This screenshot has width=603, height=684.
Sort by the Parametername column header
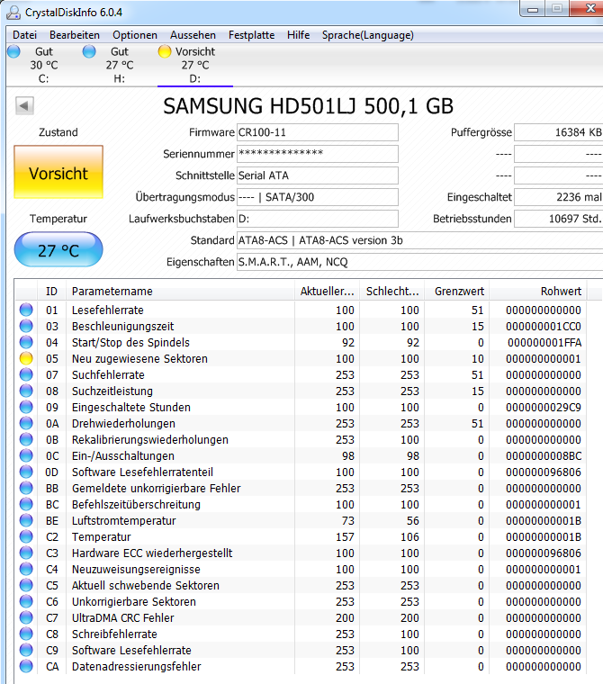(180, 291)
